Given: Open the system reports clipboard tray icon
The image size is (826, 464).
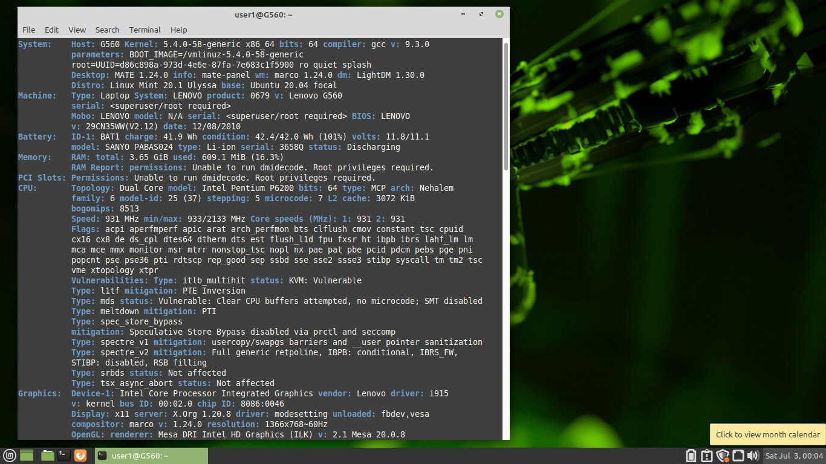Looking at the screenshot, I should 707,456.
